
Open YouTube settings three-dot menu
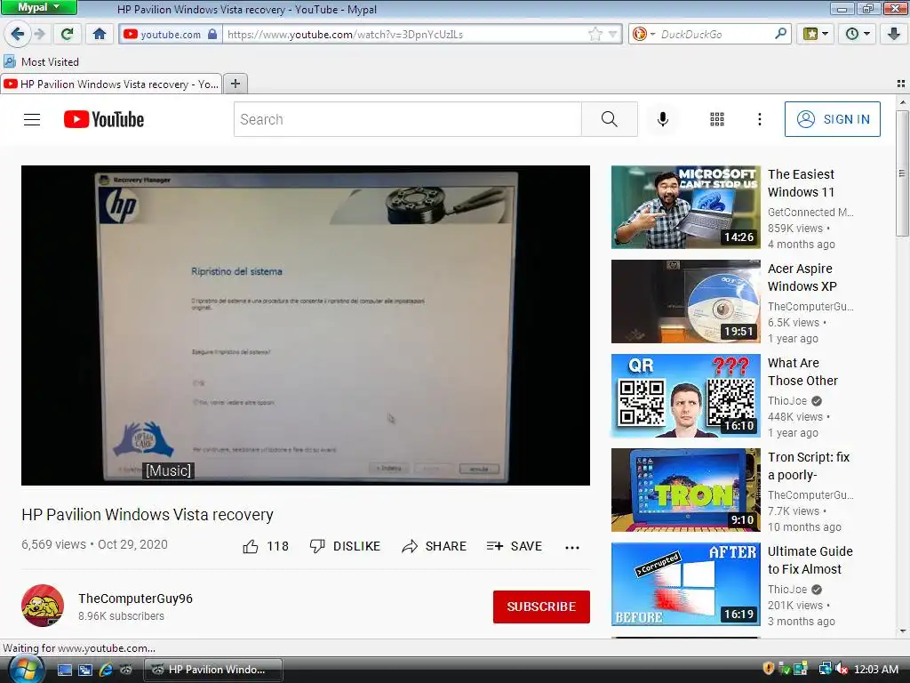(x=759, y=119)
